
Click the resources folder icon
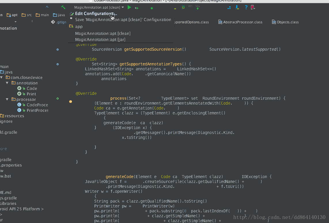[2, 116]
